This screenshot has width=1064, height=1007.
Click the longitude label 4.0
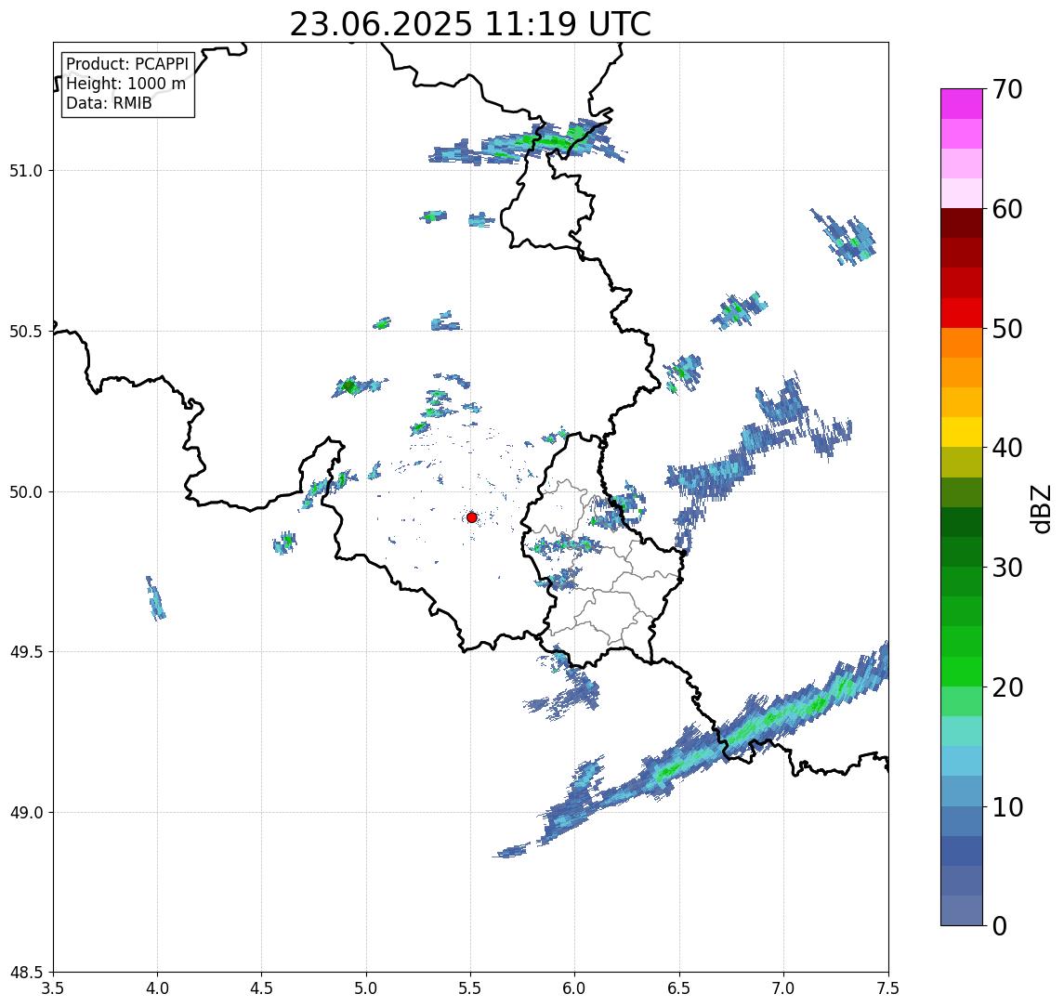[157, 988]
